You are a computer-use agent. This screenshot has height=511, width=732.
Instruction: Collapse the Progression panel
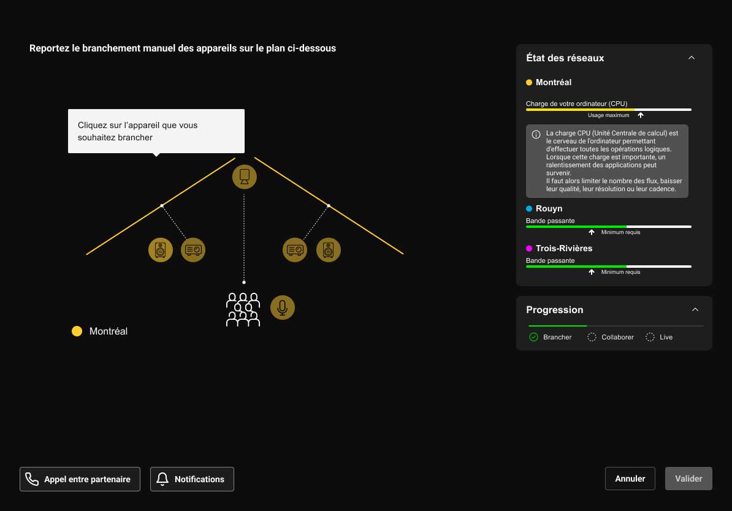pos(695,309)
